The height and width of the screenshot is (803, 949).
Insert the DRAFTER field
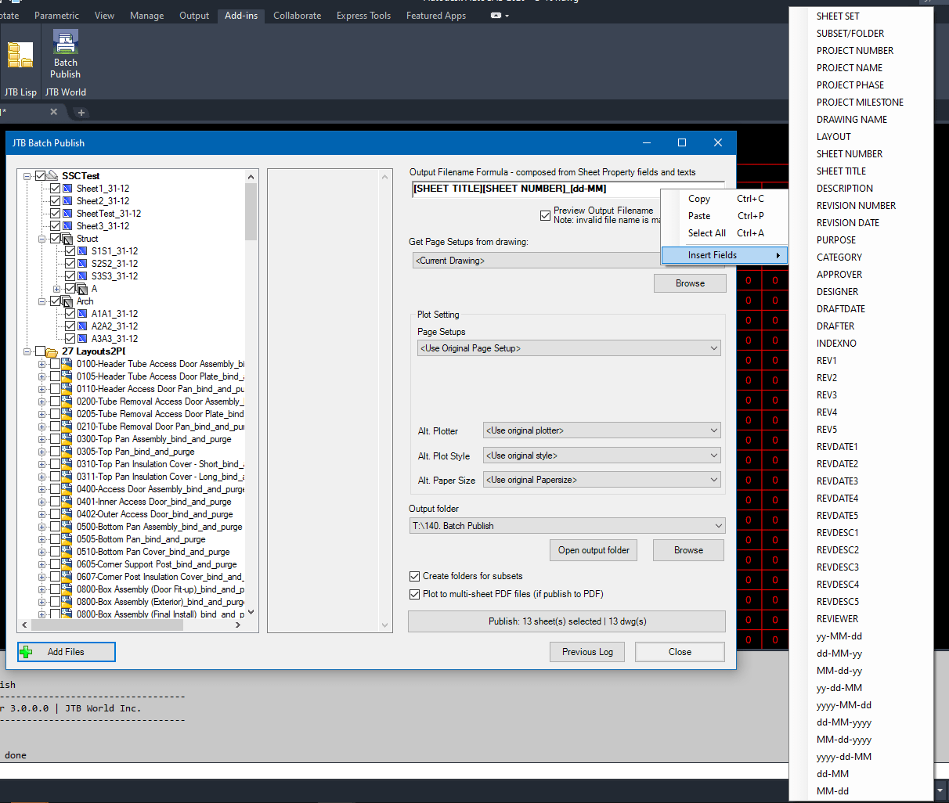tap(835, 326)
